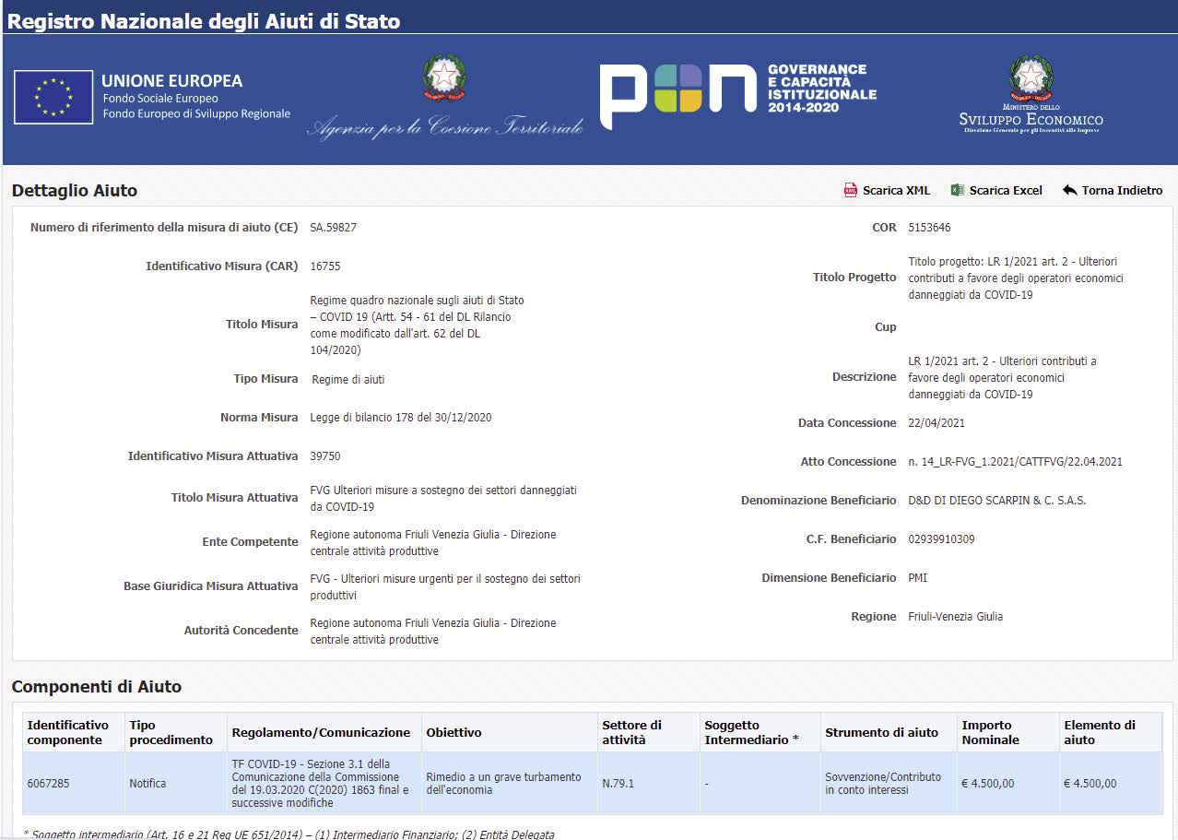Click the CAR identifier value 16755
1178x840 pixels.
point(325,266)
